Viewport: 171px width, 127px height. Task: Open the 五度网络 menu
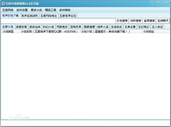coord(8,10)
